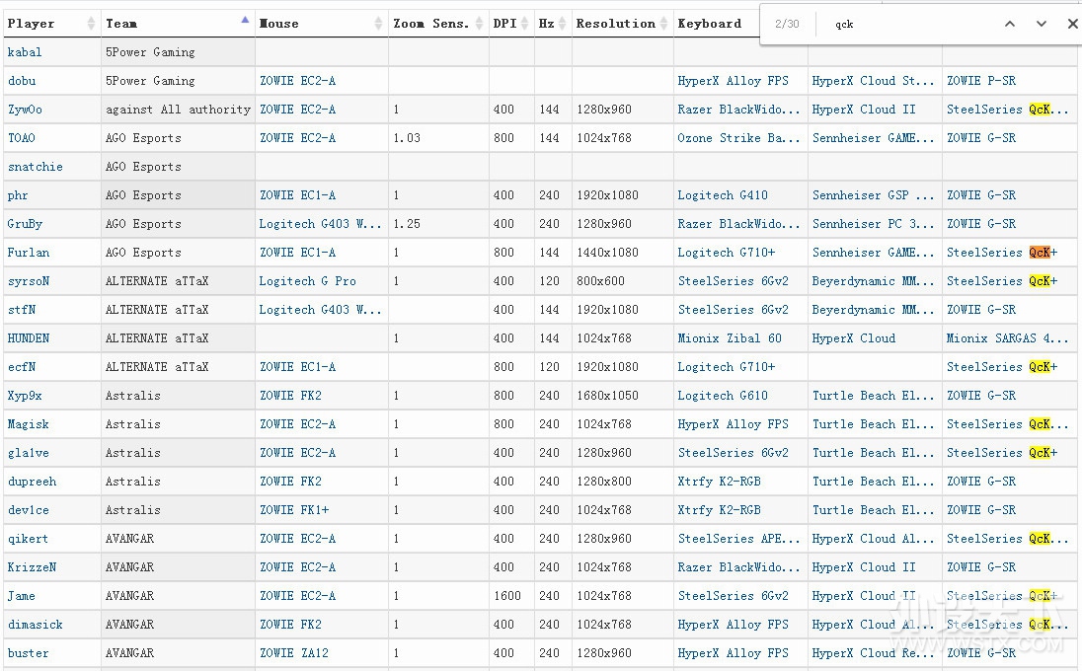Select the '1.03' zoom sensitivity cell
Image resolution: width=1082 pixels, height=671 pixels.
click(439, 138)
